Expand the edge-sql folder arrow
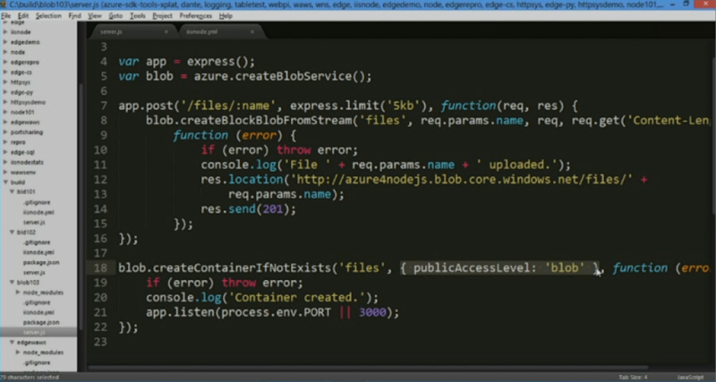This screenshot has height=382, width=716. click(5, 152)
